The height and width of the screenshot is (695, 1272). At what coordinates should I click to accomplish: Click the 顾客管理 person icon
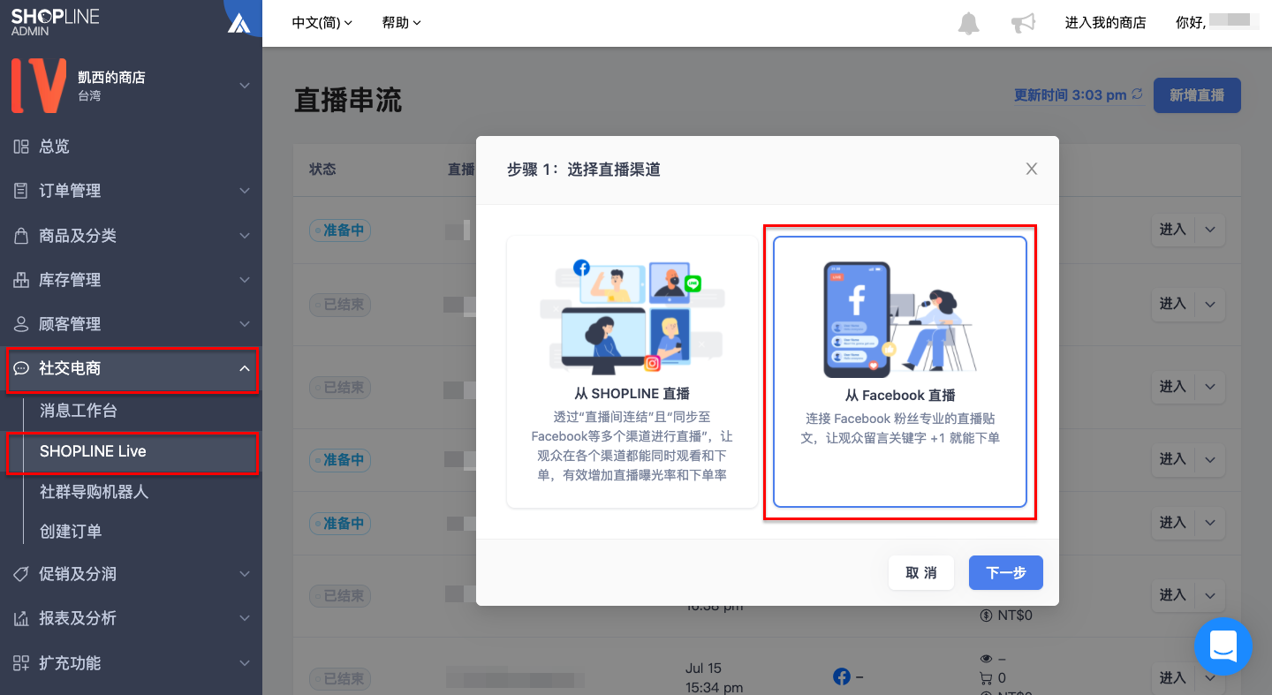point(21,324)
